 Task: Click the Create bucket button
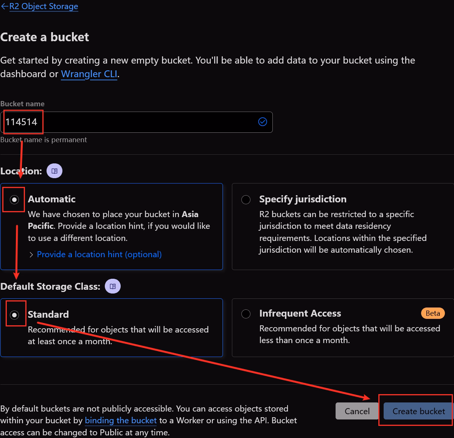[x=418, y=411]
